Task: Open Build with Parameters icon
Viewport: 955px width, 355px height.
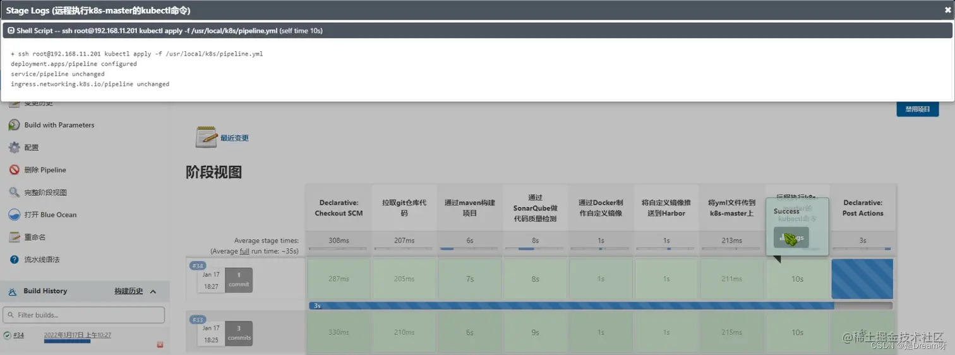Action: 14,125
